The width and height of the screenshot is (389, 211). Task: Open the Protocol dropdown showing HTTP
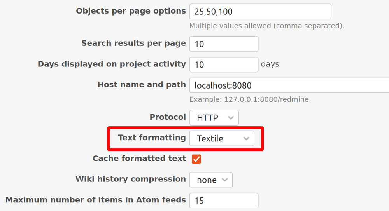pyautogui.click(x=214, y=118)
